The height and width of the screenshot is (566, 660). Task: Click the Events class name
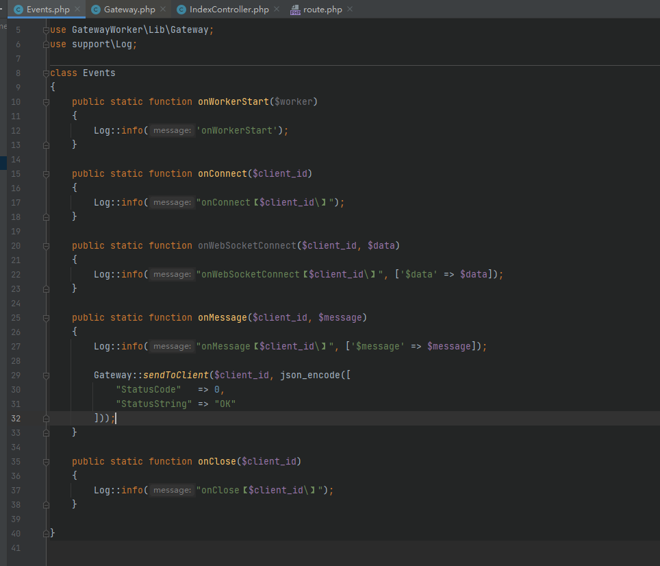pyautogui.click(x=99, y=73)
